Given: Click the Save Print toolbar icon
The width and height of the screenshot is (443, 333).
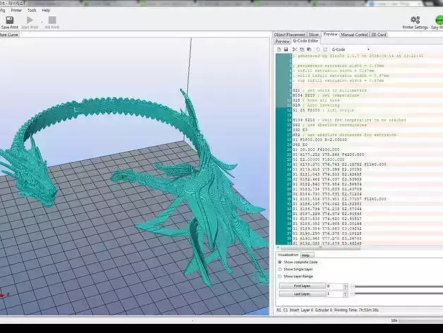Looking at the screenshot, I should [10, 20].
